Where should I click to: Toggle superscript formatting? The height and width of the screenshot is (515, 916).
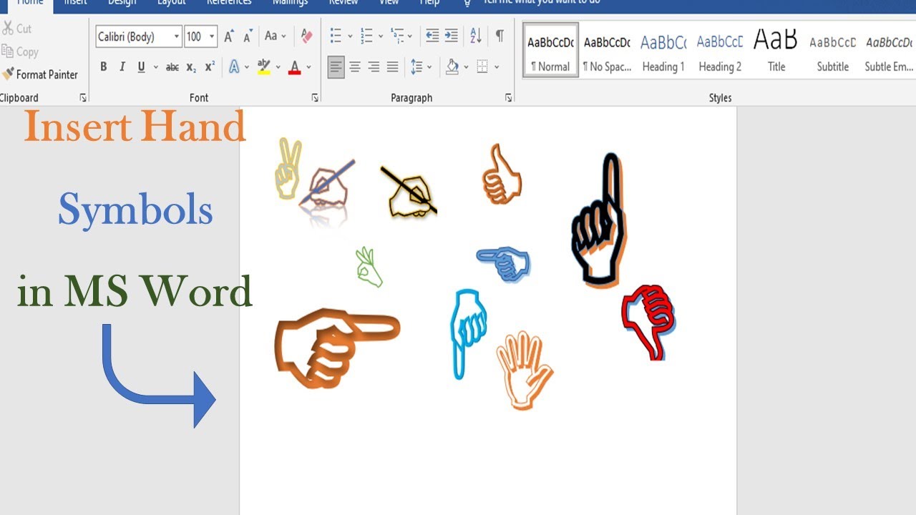coord(210,67)
